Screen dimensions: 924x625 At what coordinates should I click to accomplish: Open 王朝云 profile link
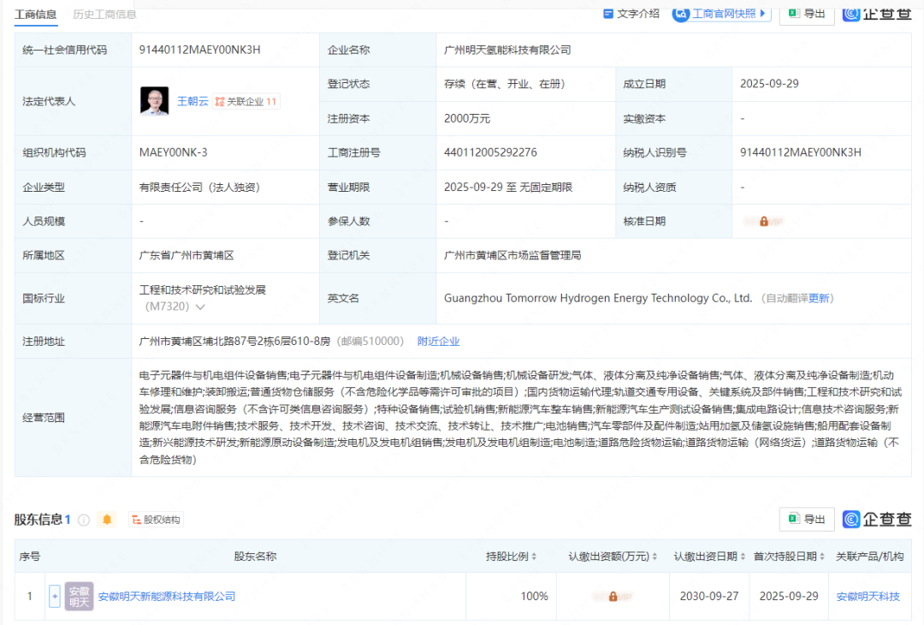click(x=192, y=101)
